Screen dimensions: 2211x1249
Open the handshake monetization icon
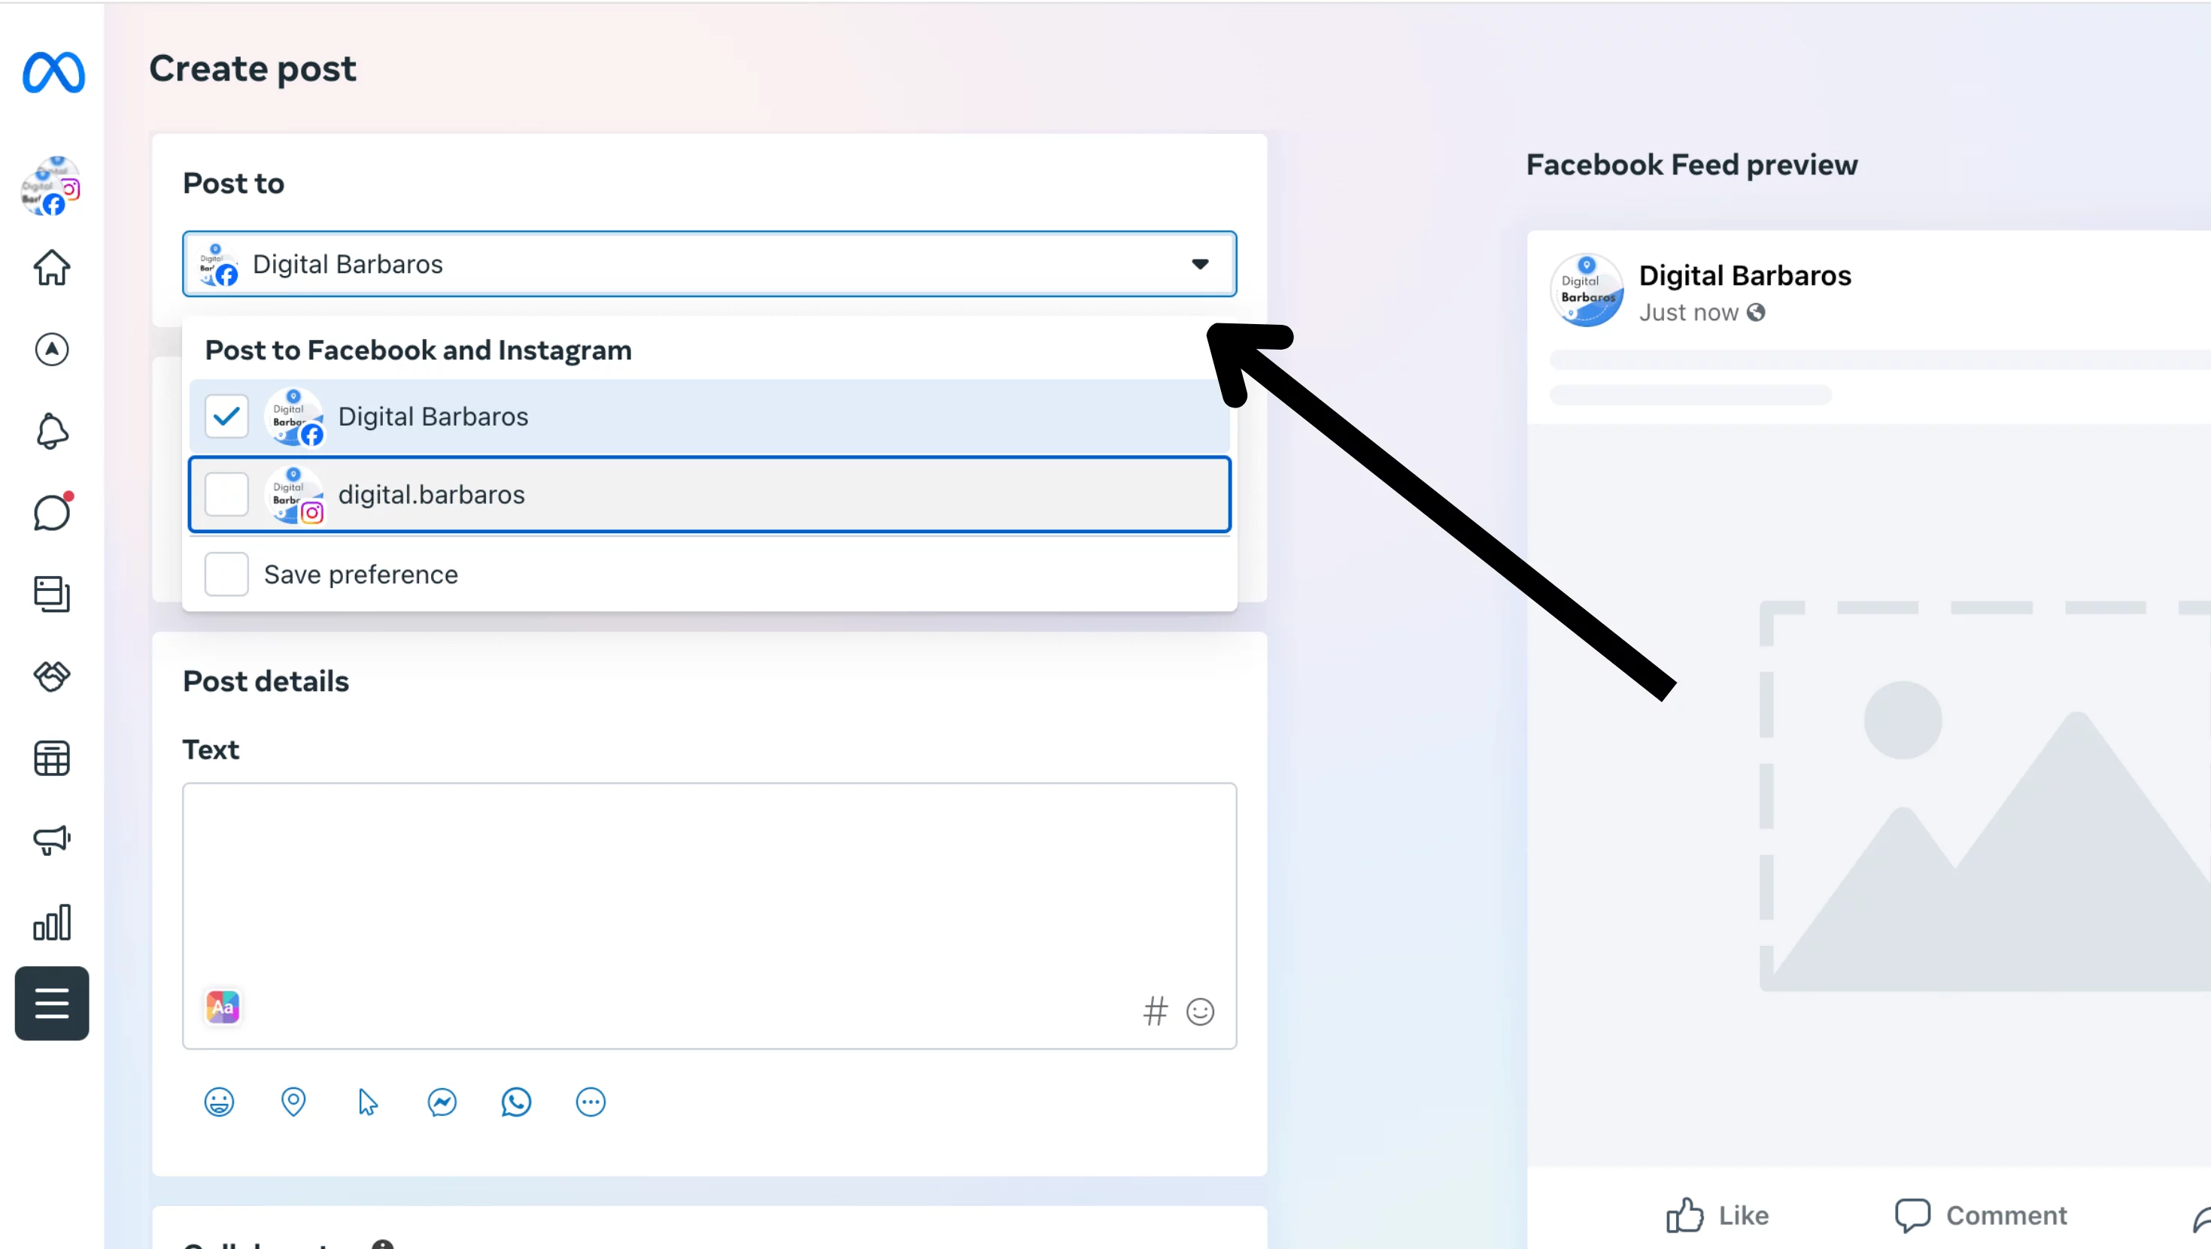[53, 676]
